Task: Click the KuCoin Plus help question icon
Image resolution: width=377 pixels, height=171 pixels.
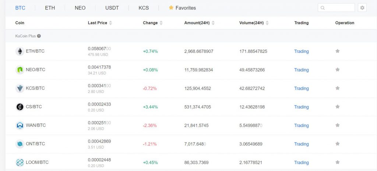Action: (x=39, y=36)
